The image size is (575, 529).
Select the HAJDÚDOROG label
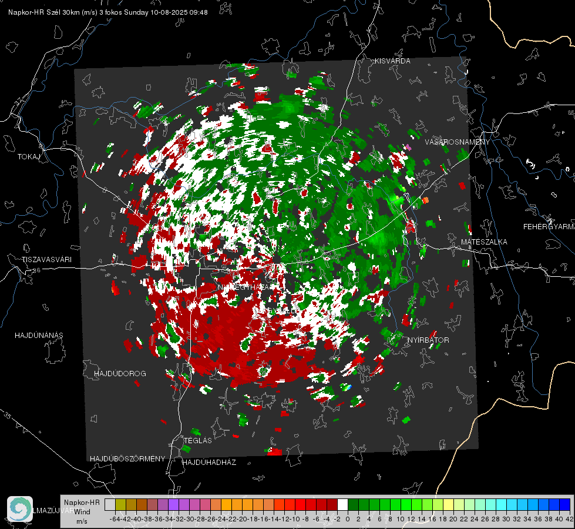click(120, 373)
